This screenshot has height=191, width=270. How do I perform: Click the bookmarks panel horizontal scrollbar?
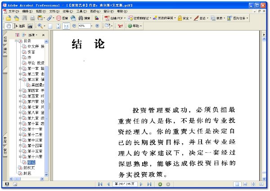coord(27,179)
